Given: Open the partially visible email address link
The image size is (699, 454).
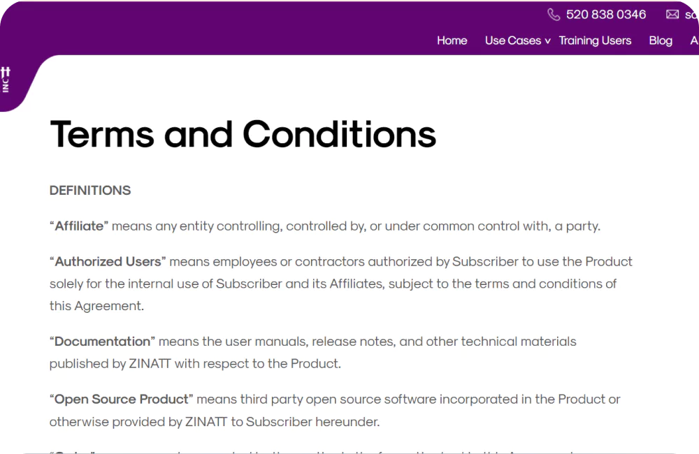Looking at the screenshot, I should coord(692,15).
